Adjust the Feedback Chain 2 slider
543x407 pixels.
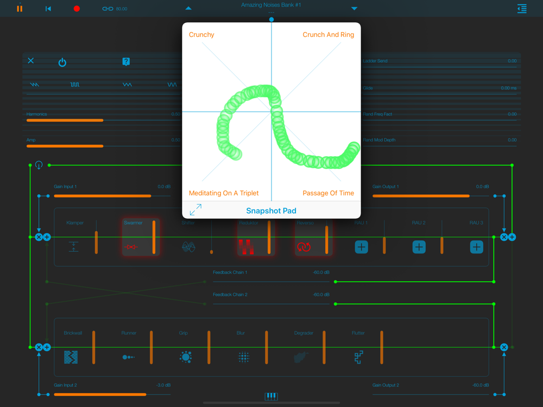(271, 304)
